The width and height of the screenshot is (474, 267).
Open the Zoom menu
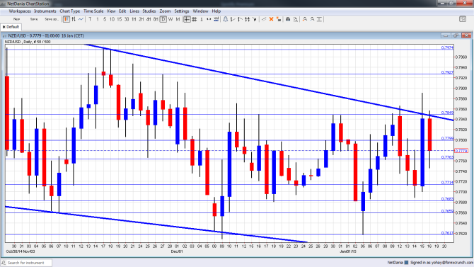(x=165, y=11)
